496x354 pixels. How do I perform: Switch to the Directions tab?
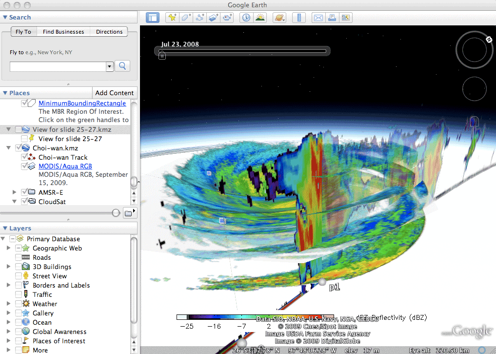[x=109, y=32]
